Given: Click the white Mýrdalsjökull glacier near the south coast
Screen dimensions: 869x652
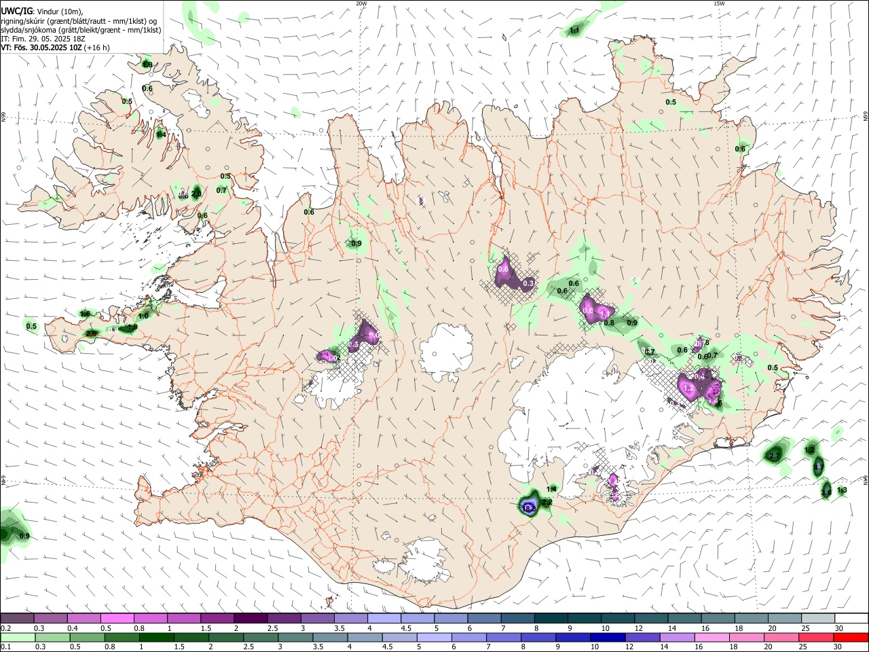Looking at the screenshot, I should pos(424,560).
